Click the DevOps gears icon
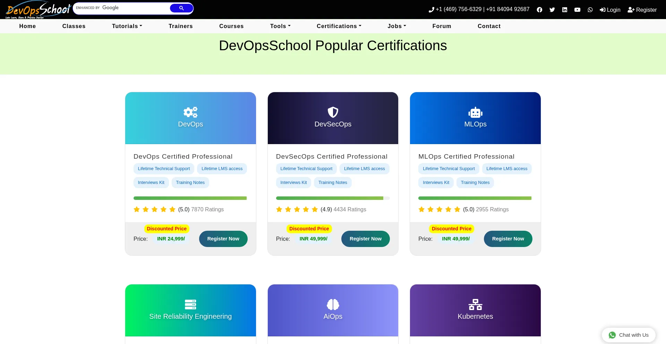This screenshot has height=344, width=666. point(190,112)
